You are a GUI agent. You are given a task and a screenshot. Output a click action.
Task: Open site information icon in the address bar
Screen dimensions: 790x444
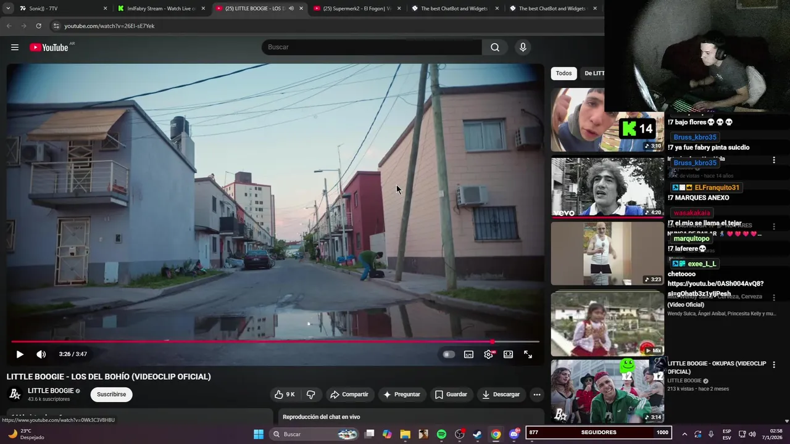tap(56, 26)
